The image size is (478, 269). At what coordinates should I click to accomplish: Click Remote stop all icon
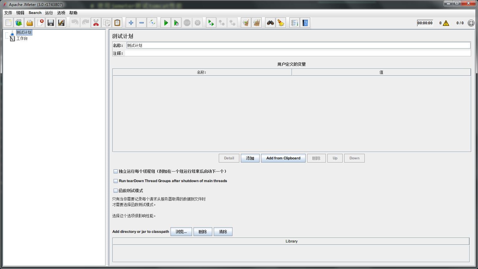pyautogui.click(x=222, y=23)
